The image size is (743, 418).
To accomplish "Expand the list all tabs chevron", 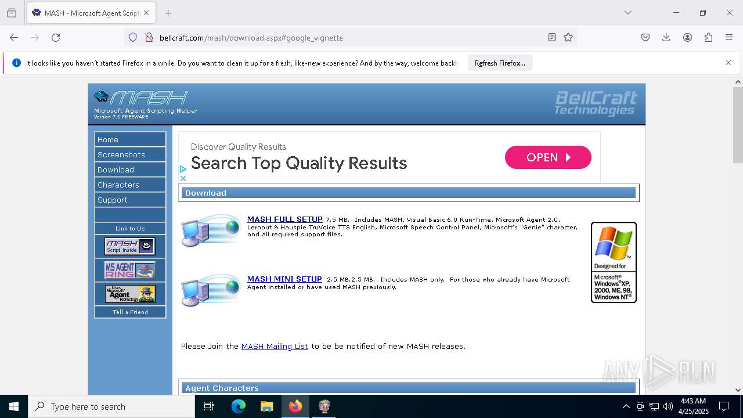I will click(627, 13).
